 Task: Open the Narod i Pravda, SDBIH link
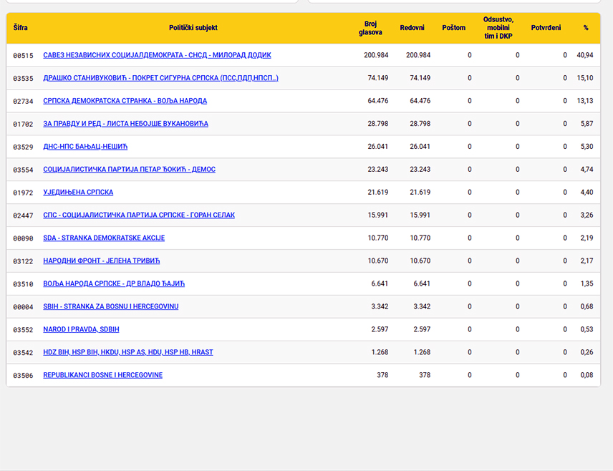coord(81,329)
